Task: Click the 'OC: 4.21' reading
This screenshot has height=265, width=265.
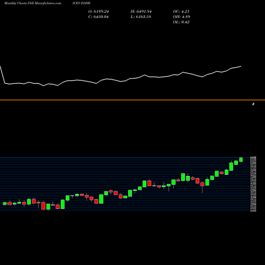Action: point(181,12)
